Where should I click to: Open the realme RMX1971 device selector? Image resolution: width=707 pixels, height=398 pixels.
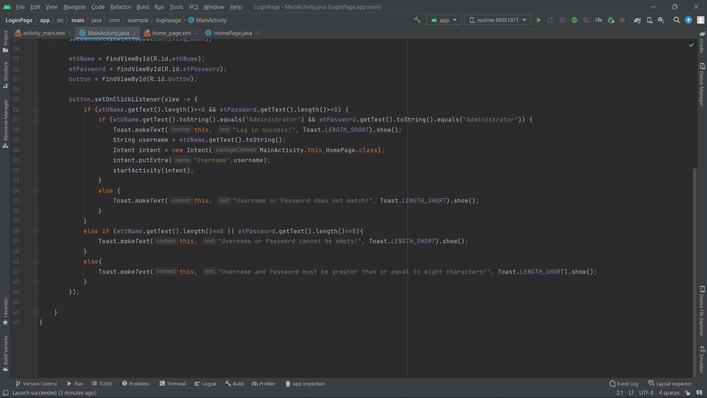click(x=497, y=20)
